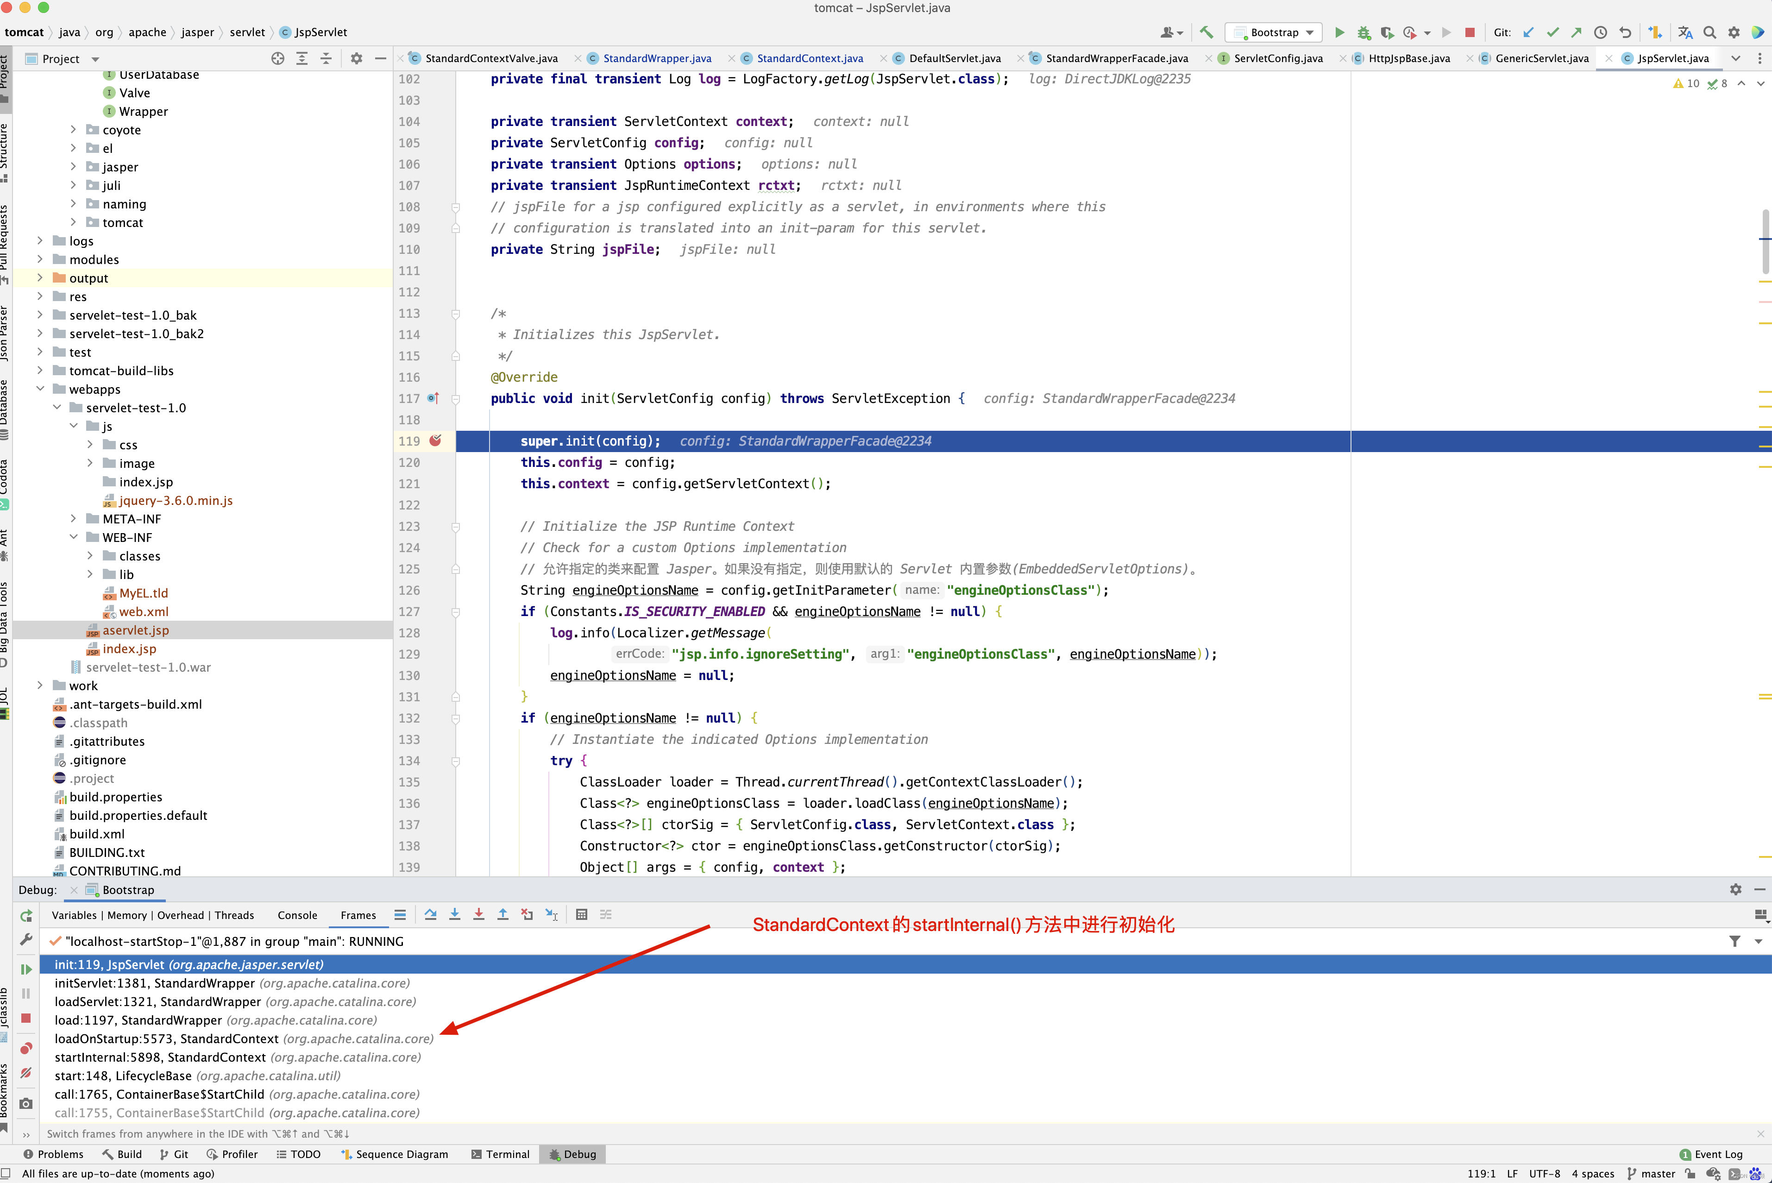The width and height of the screenshot is (1772, 1183).
Task: Select the startInternal:5898 StandardContext stack frame
Action: [238, 1057]
